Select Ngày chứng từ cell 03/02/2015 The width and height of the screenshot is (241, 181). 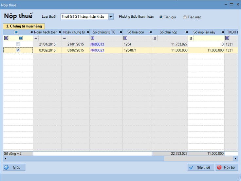pyautogui.click(x=76, y=50)
